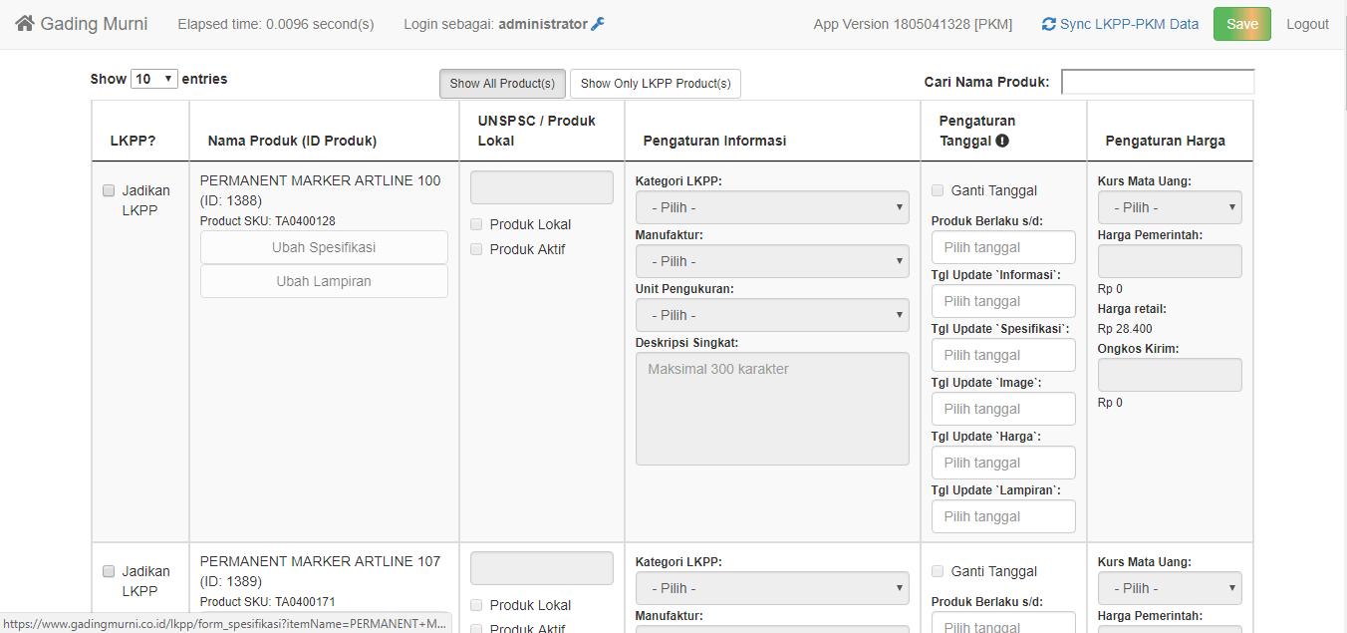This screenshot has width=1347, height=633.
Task: Switch to Show Only LKPP Product(s)
Action: point(656,84)
